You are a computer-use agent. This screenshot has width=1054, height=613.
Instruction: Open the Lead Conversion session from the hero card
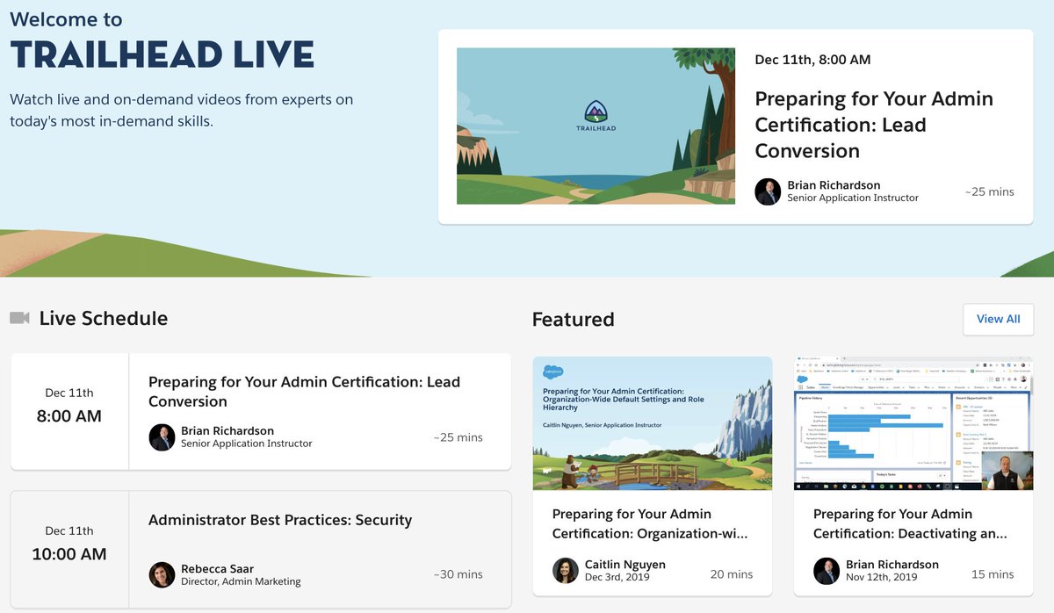(x=873, y=125)
